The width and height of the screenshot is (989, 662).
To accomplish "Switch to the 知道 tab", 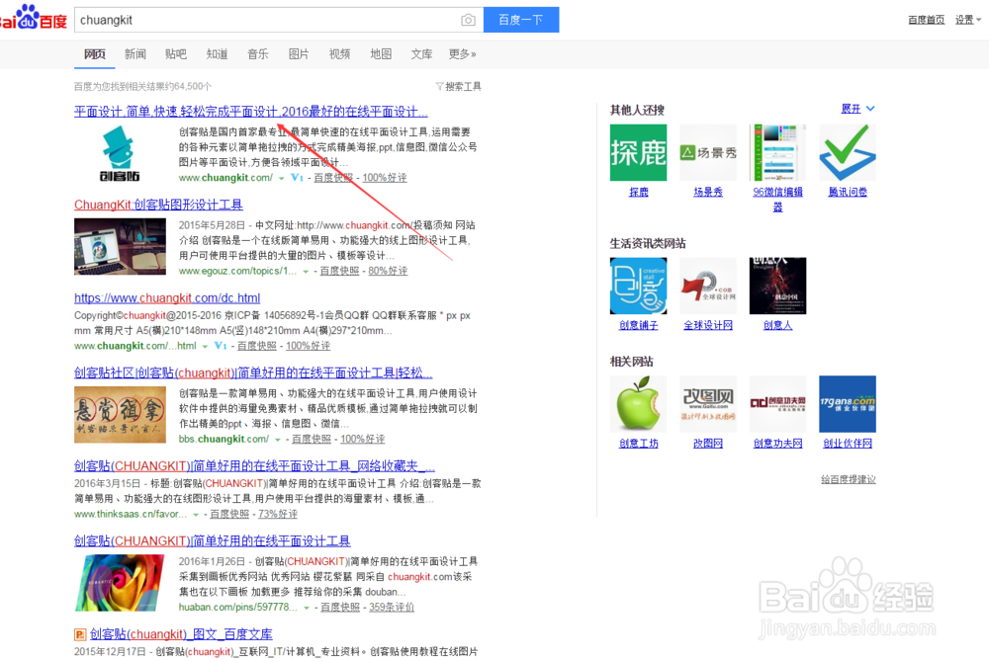I will point(217,54).
